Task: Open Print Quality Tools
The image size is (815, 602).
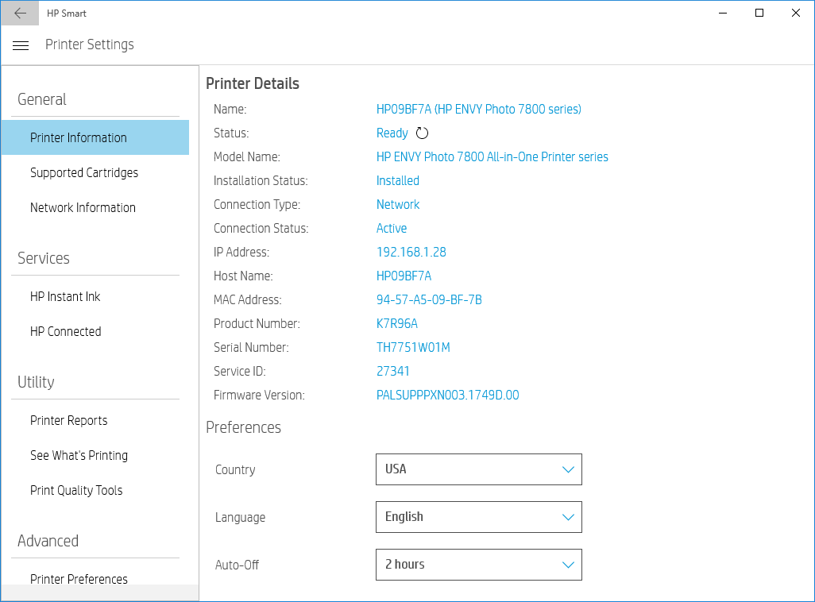Action: (76, 490)
